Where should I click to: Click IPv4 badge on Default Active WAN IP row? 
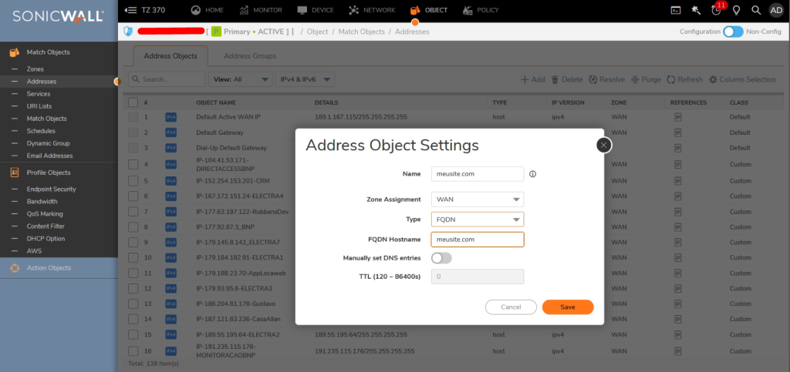click(170, 117)
